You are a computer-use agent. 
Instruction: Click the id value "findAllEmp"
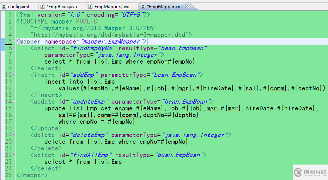click(x=91, y=155)
